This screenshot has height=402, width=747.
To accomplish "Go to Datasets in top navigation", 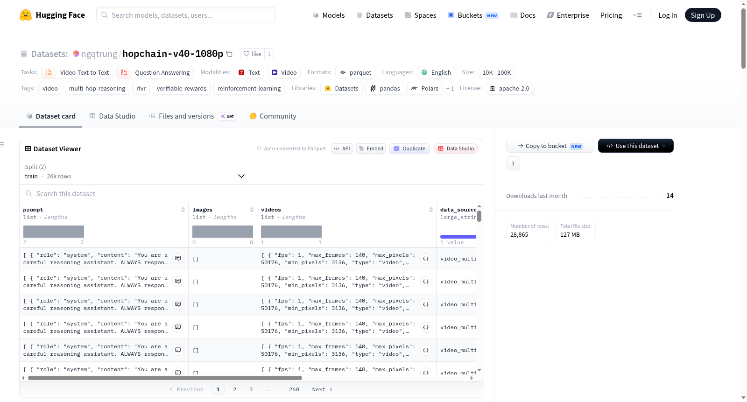I will click(x=374, y=15).
